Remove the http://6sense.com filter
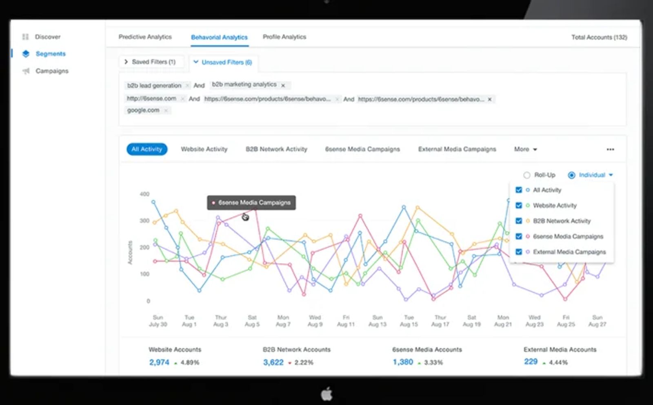Screen dimensions: 653x405 click(182, 99)
